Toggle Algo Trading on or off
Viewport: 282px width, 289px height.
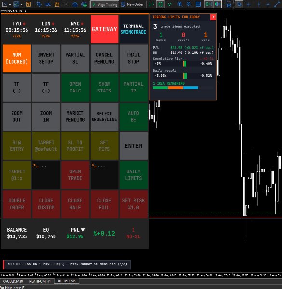(x=105, y=4)
